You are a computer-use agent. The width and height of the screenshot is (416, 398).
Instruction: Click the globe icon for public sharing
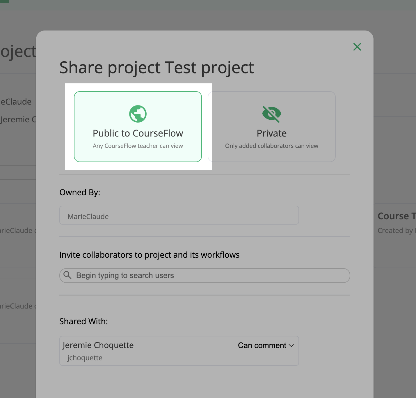(x=138, y=114)
